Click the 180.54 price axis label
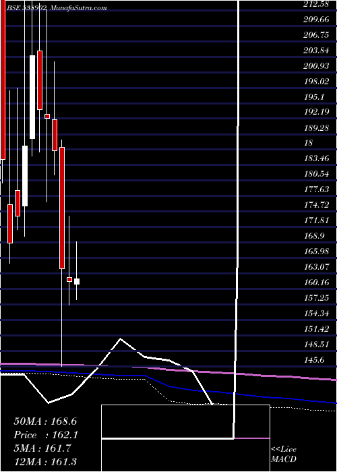Viewport: 337px width, 472px height. [x=317, y=174]
